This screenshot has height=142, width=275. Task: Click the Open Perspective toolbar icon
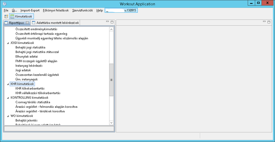click(6, 16)
